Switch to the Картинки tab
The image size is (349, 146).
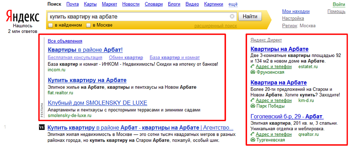coord(214,4)
